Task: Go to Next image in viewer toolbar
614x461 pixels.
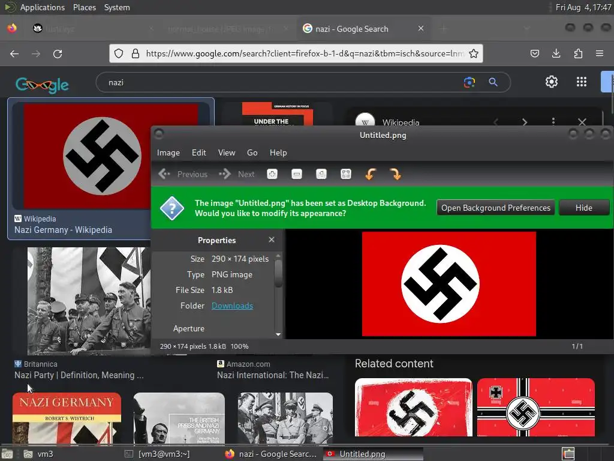Action: (x=237, y=174)
